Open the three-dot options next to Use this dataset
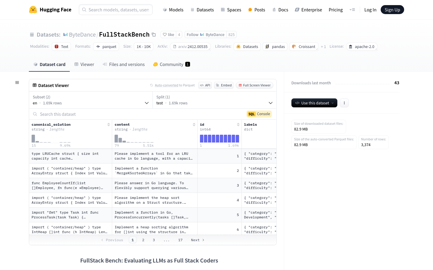 (x=344, y=103)
